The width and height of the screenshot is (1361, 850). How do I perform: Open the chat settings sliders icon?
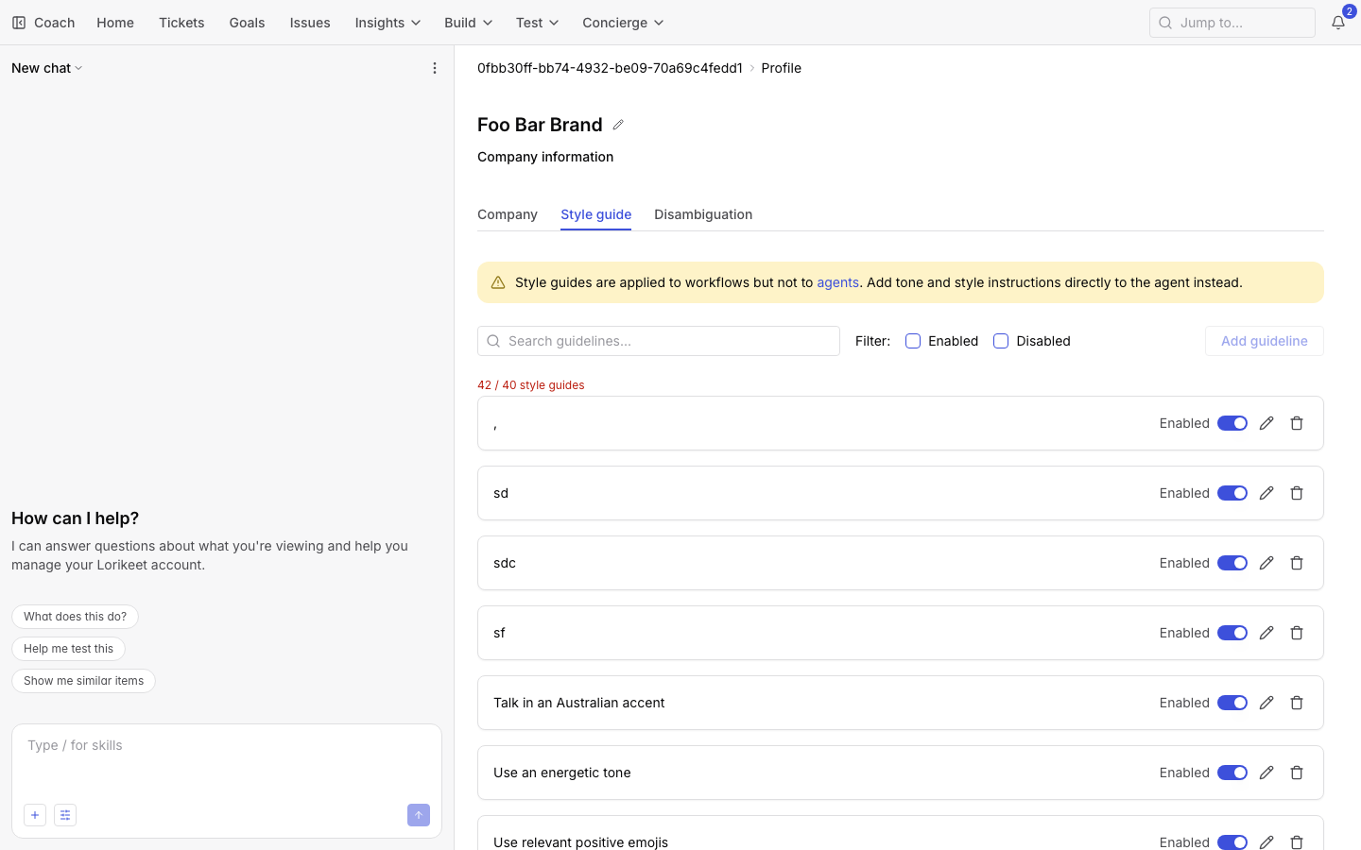(x=65, y=815)
